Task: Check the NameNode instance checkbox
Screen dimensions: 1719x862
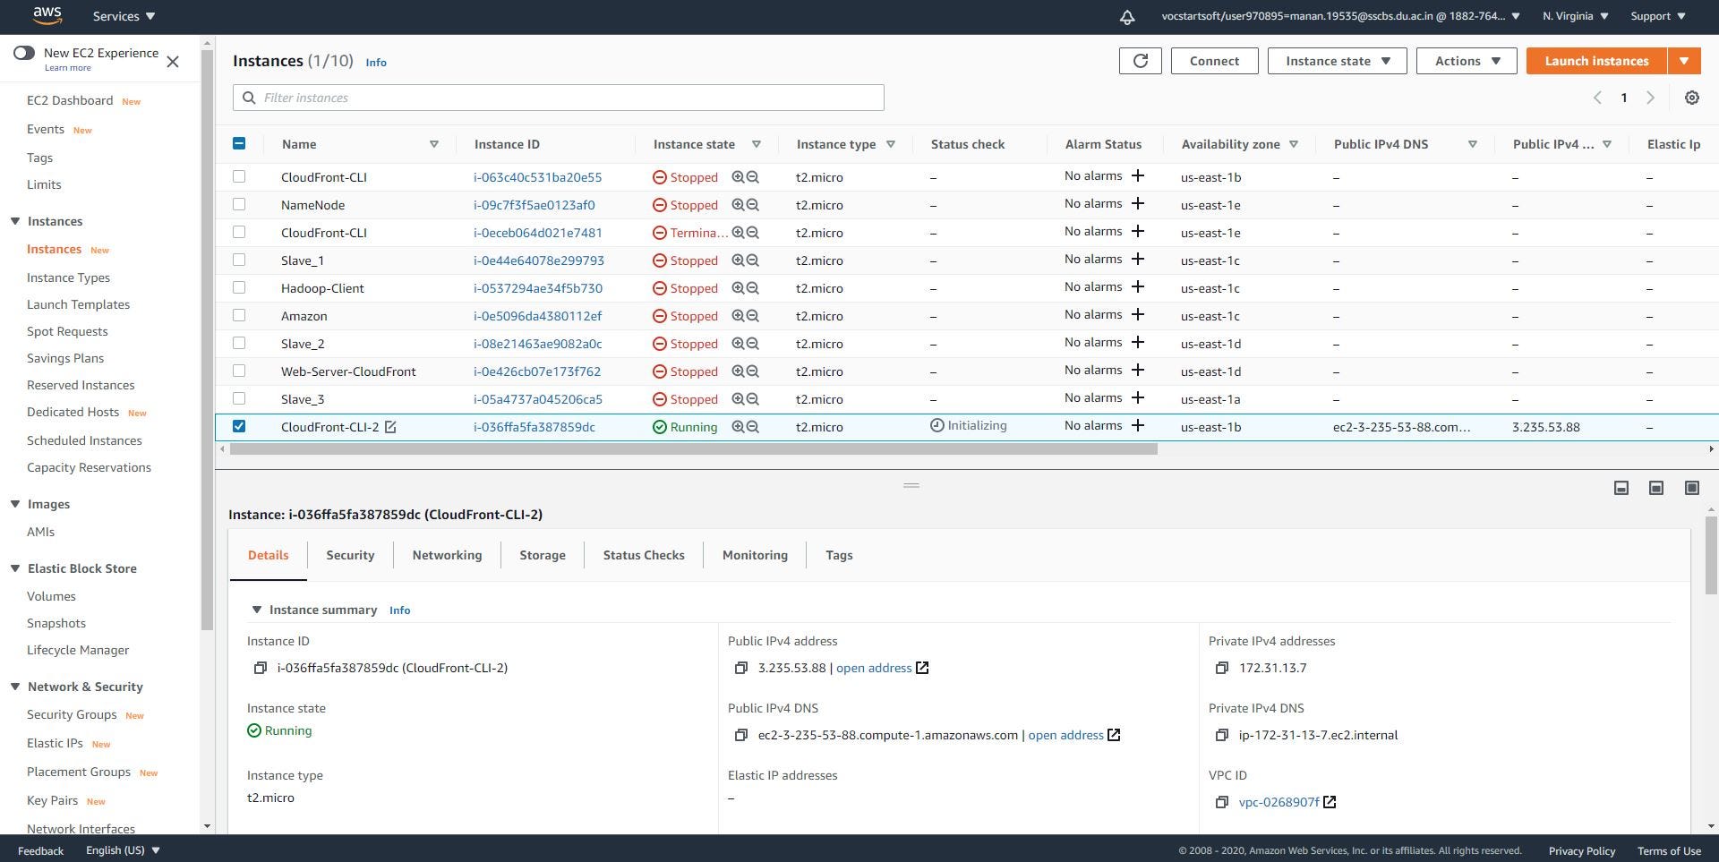Action: click(239, 204)
